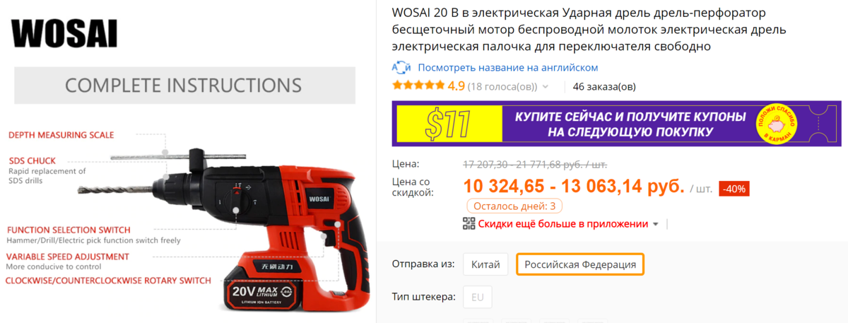
Task: Open Посмотреть название на английском link
Action: coord(508,68)
